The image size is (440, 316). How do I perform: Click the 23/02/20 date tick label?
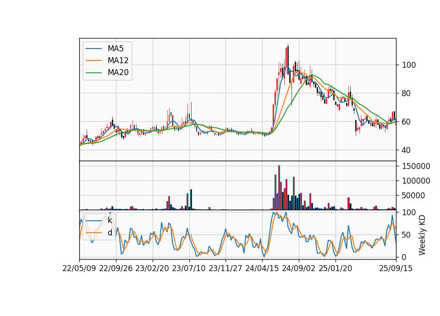click(152, 268)
